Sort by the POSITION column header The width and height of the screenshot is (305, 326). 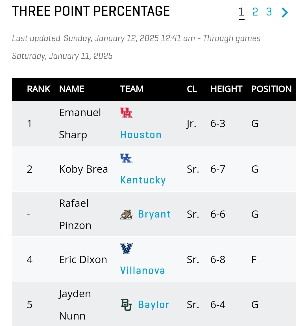coord(271,89)
